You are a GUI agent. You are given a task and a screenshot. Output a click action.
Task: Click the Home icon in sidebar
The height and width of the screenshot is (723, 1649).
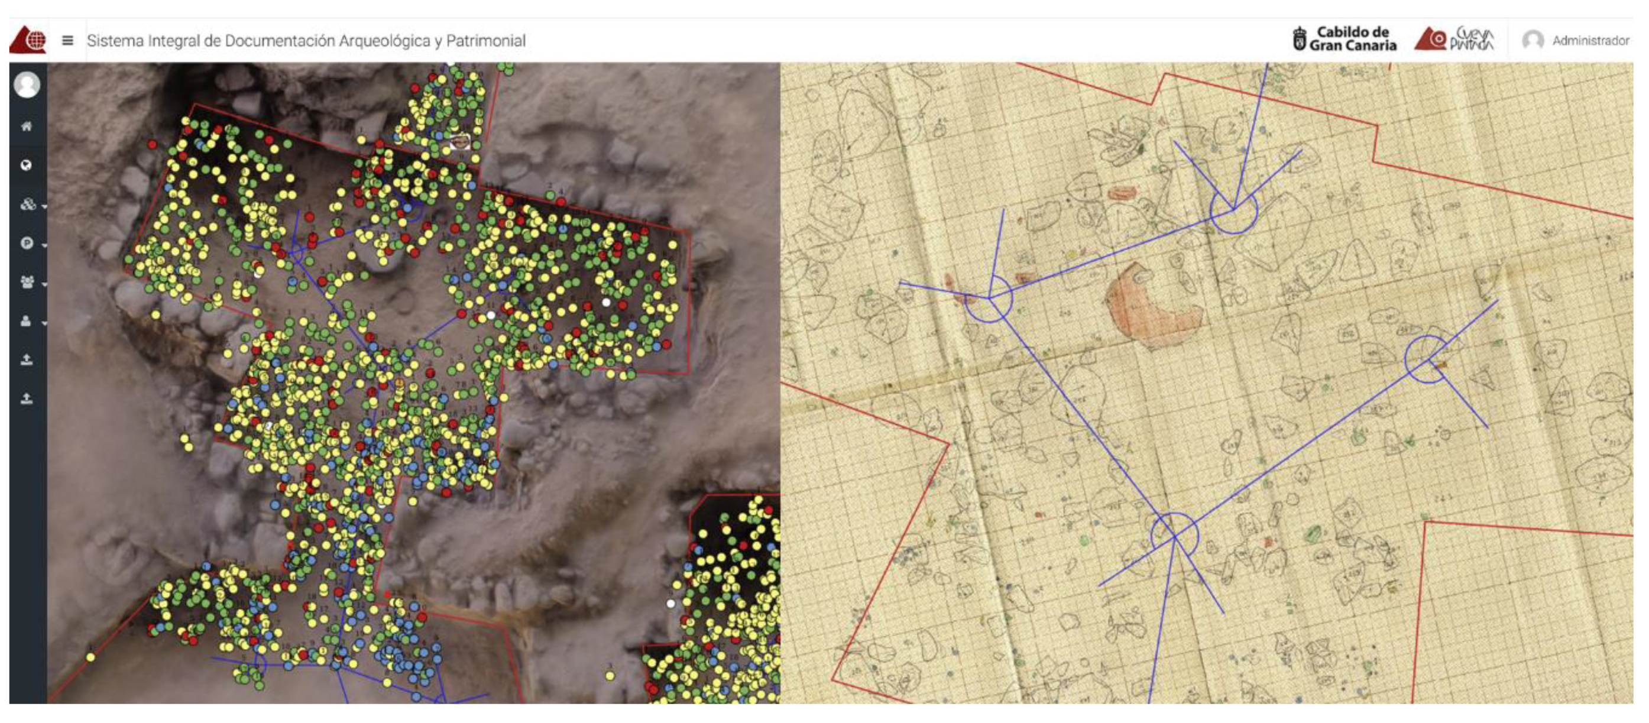tap(26, 126)
